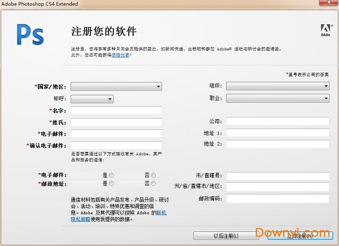Focus the 名字 first name field
This screenshot has height=246, width=339.
[116, 111]
